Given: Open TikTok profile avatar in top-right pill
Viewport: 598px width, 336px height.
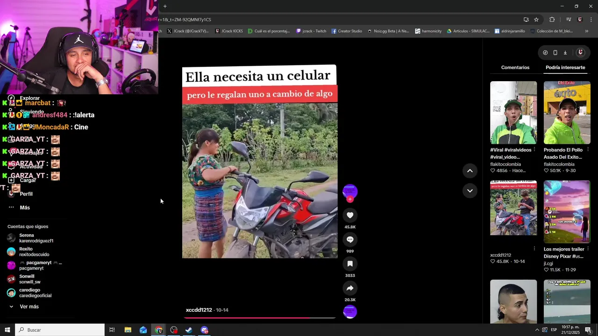Looking at the screenshot, I should [x=580, y=53].
